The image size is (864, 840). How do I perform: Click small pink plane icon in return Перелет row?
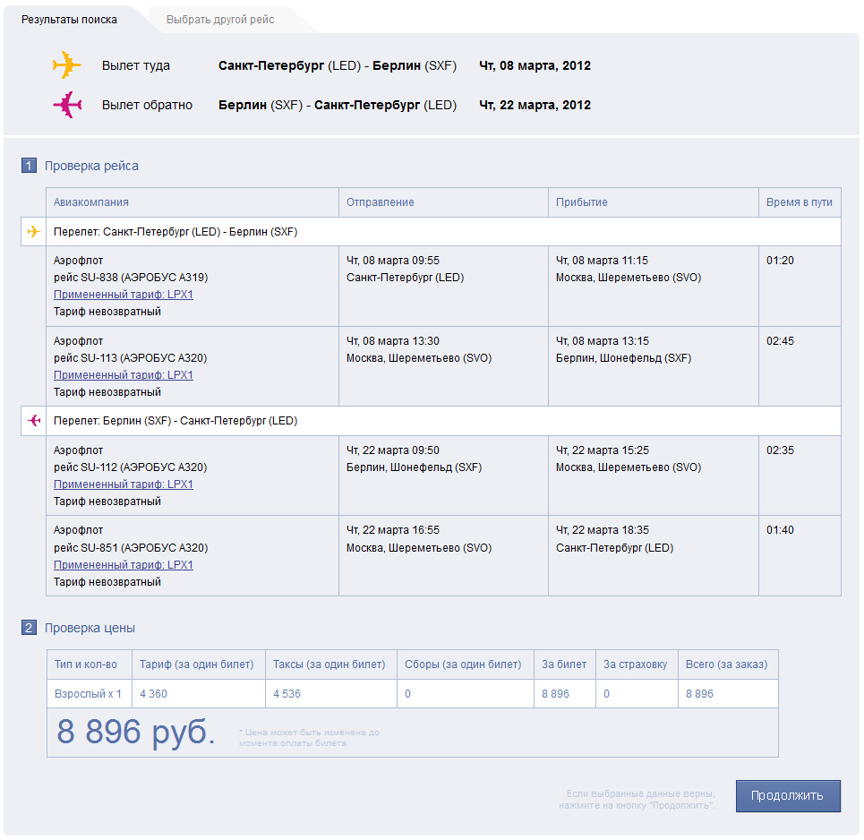pyautogui.click(x=34, y=421)
